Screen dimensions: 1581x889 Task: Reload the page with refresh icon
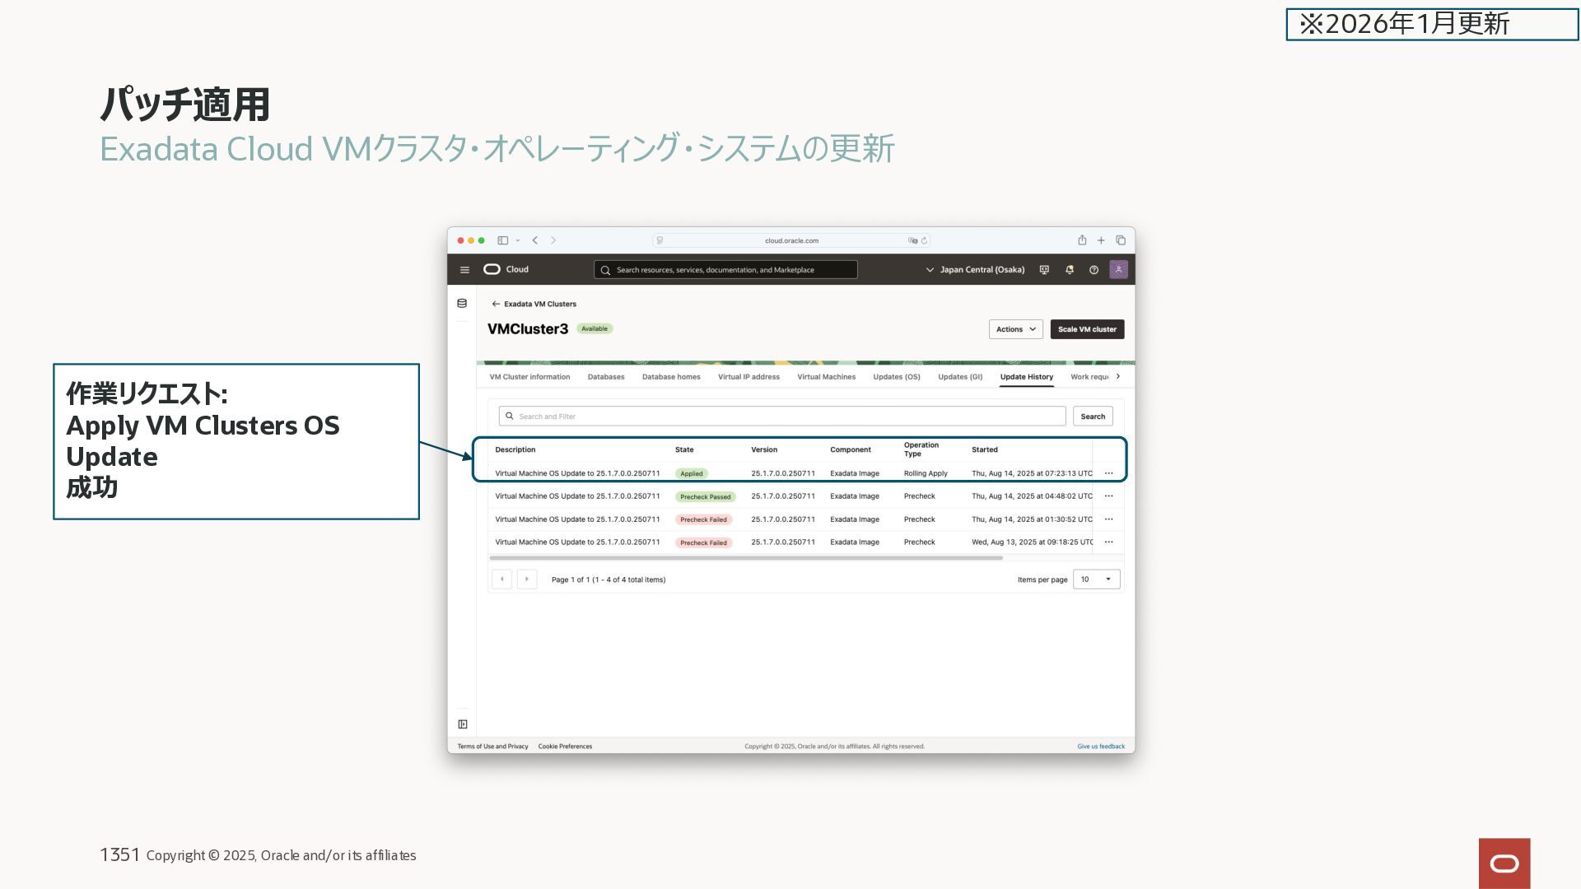[x=925, y=241]
